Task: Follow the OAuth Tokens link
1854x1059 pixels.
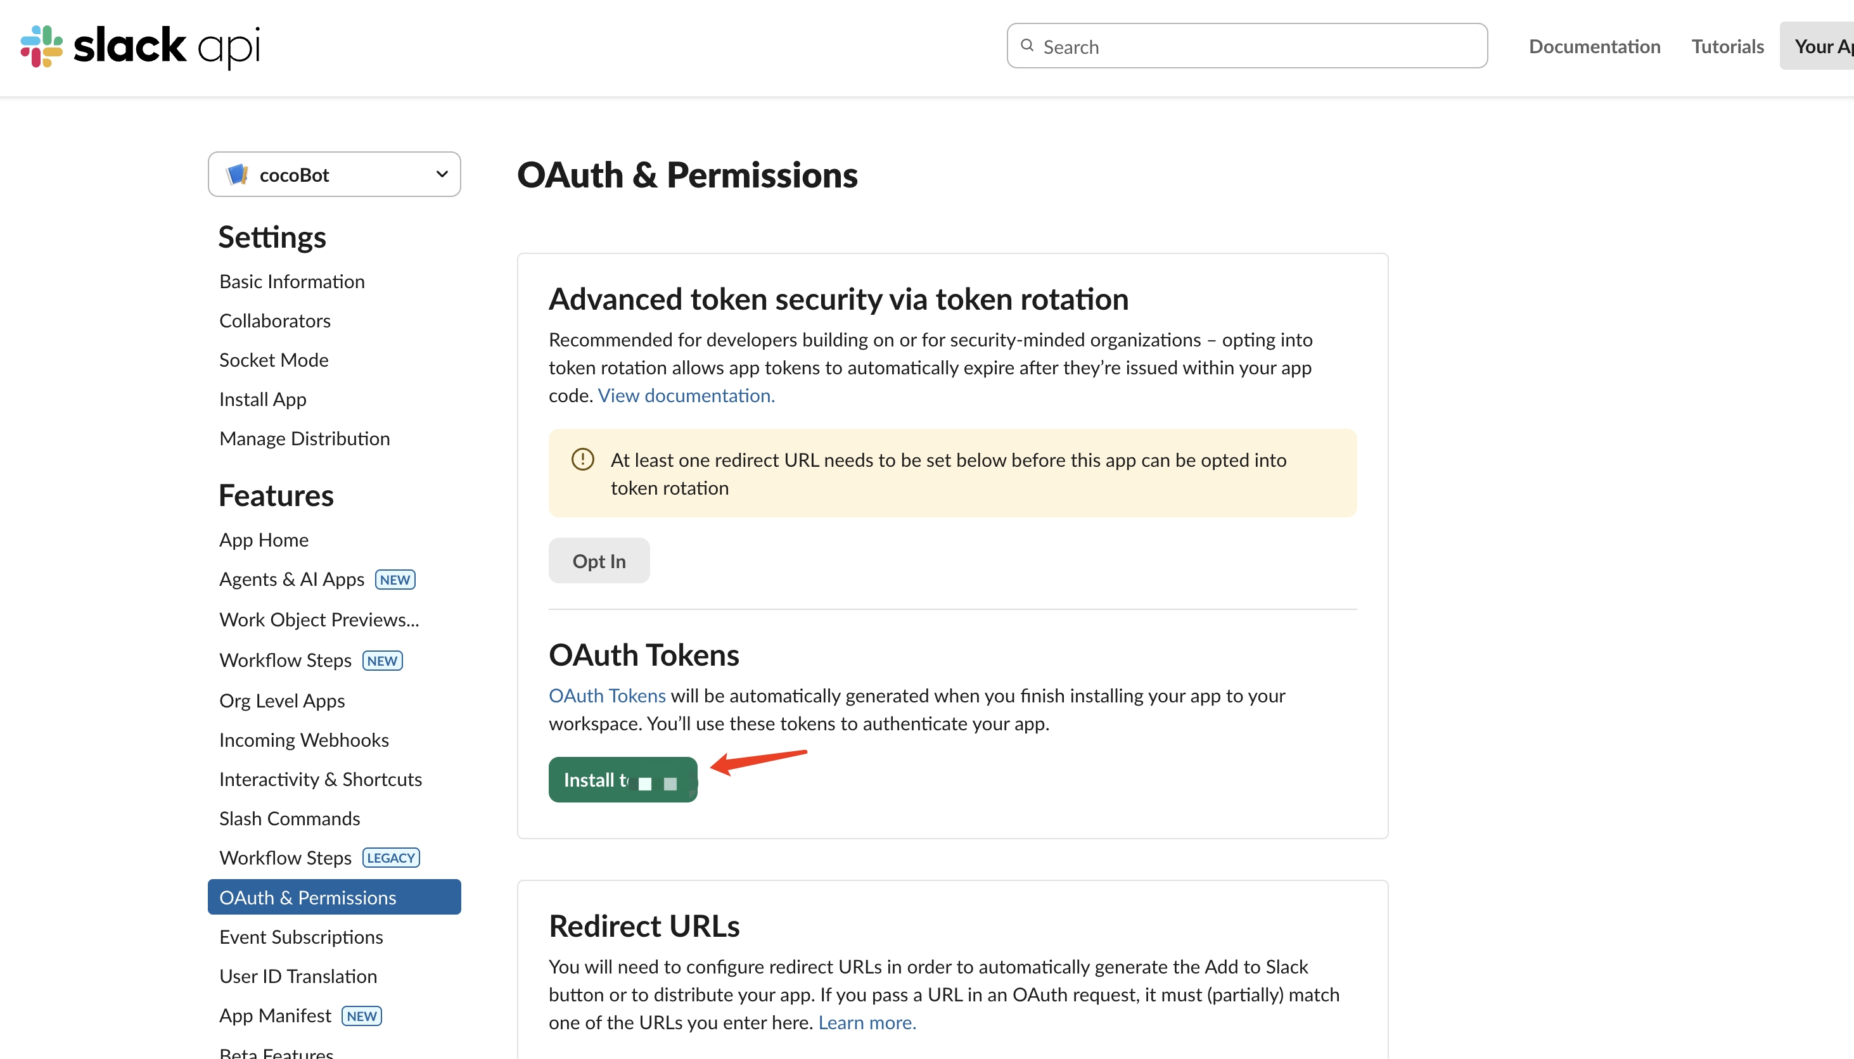Action: 606,695
